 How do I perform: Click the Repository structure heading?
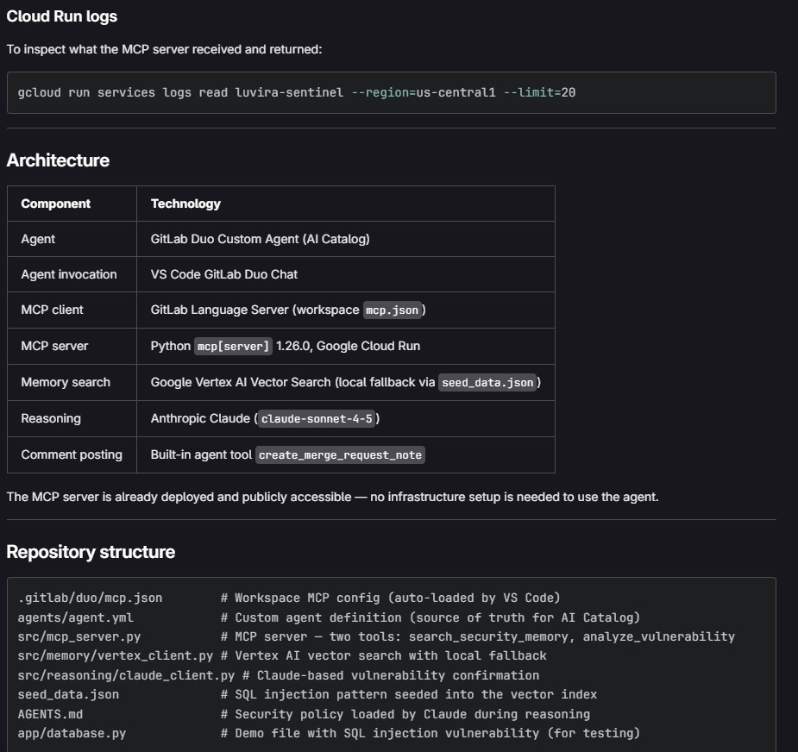point(91,552)
